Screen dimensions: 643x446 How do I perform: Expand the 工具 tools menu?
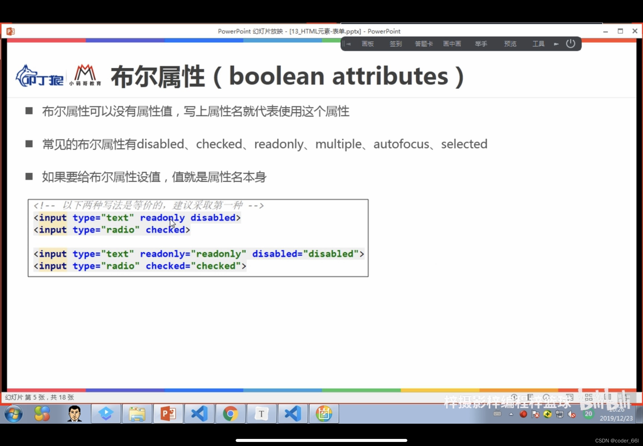tap(538, 44)
